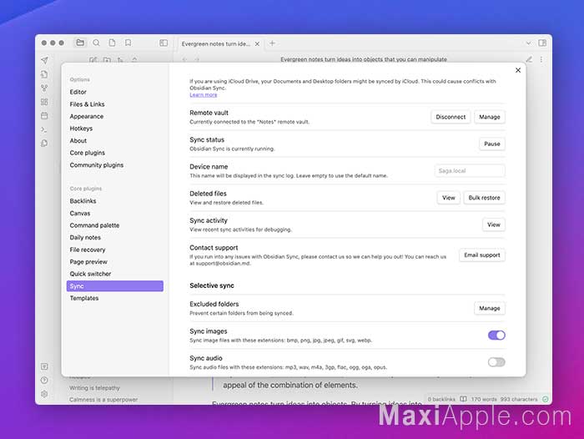The height and width of the screenshot is (439, 584).
Task: Click Email support button
Action: [x=482, y=255]
